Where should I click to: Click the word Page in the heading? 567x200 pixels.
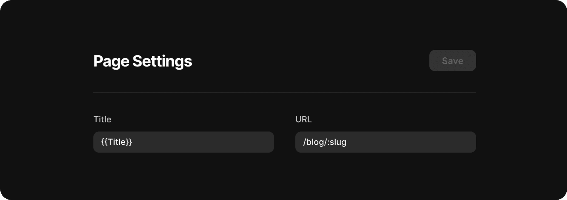[x=111, y=61]
